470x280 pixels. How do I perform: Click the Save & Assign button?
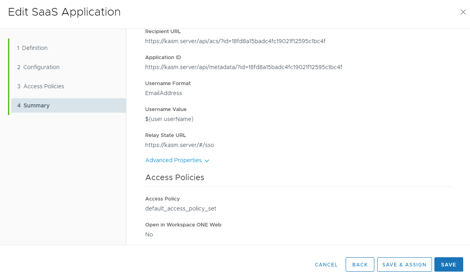[404, 264]
